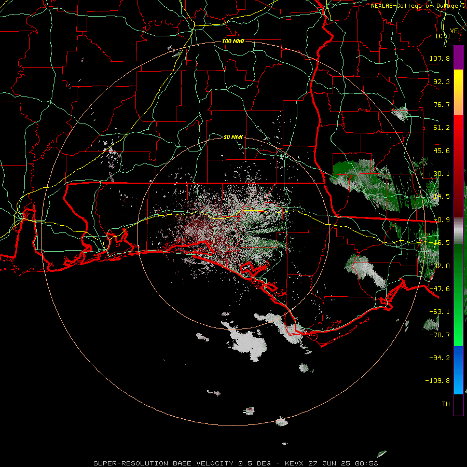This screenshot has height=467, width=467.
Task: Click the yellow-orange segment of velocity scale
Action: pos(458,92)
